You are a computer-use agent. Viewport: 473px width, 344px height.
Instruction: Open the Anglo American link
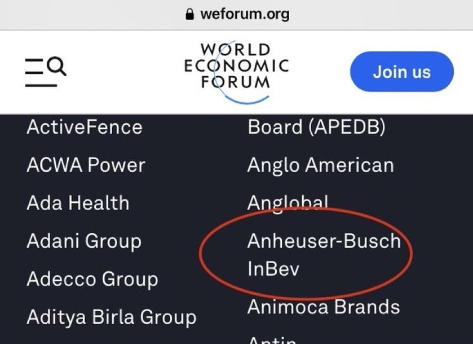321,165
